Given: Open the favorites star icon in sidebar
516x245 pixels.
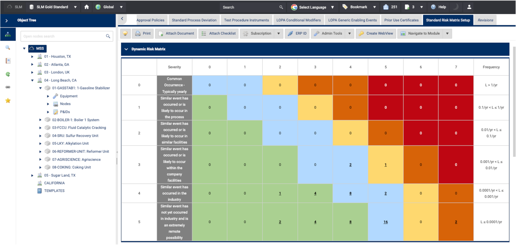Looking at the screenshot, I should click(x=8, y=100).
